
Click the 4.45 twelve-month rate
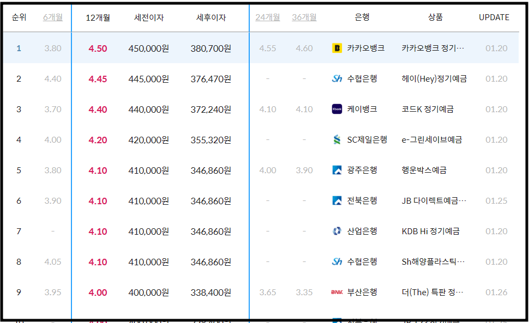[x=98, y=79]
